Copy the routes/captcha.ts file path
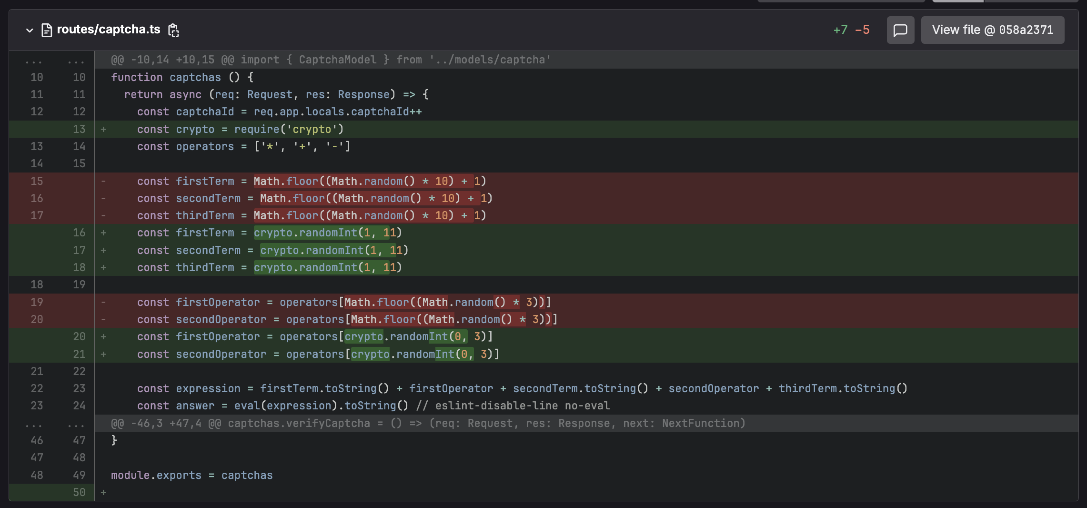 pyautogui.click(x=173, y=30)
